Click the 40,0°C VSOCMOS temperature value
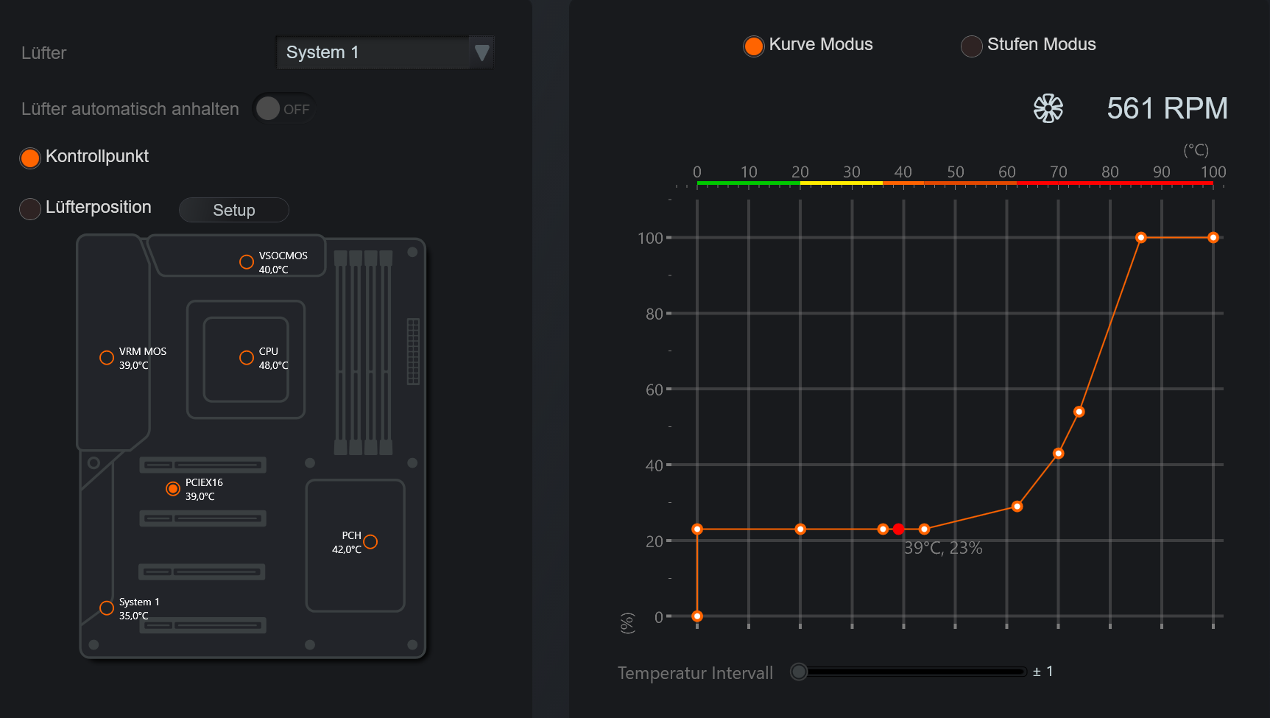Image resolution: width=1270 pixels, height=718 pixels. (x=273, y=270)
